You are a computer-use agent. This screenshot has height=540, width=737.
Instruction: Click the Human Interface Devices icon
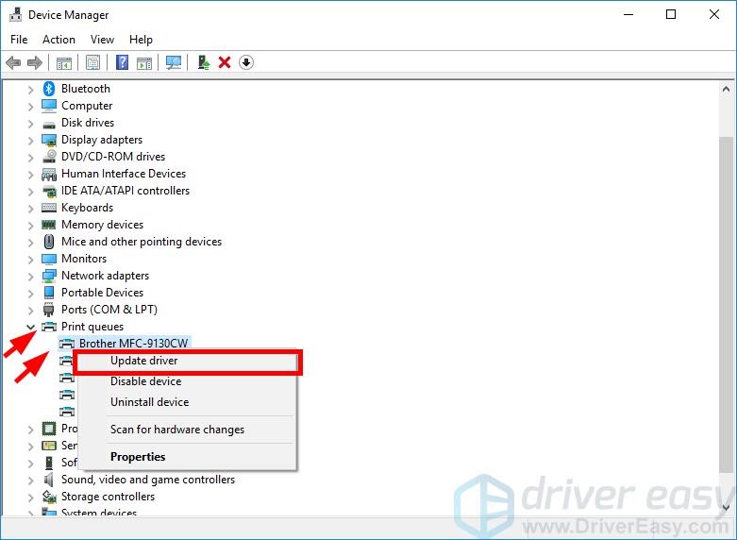49,174
